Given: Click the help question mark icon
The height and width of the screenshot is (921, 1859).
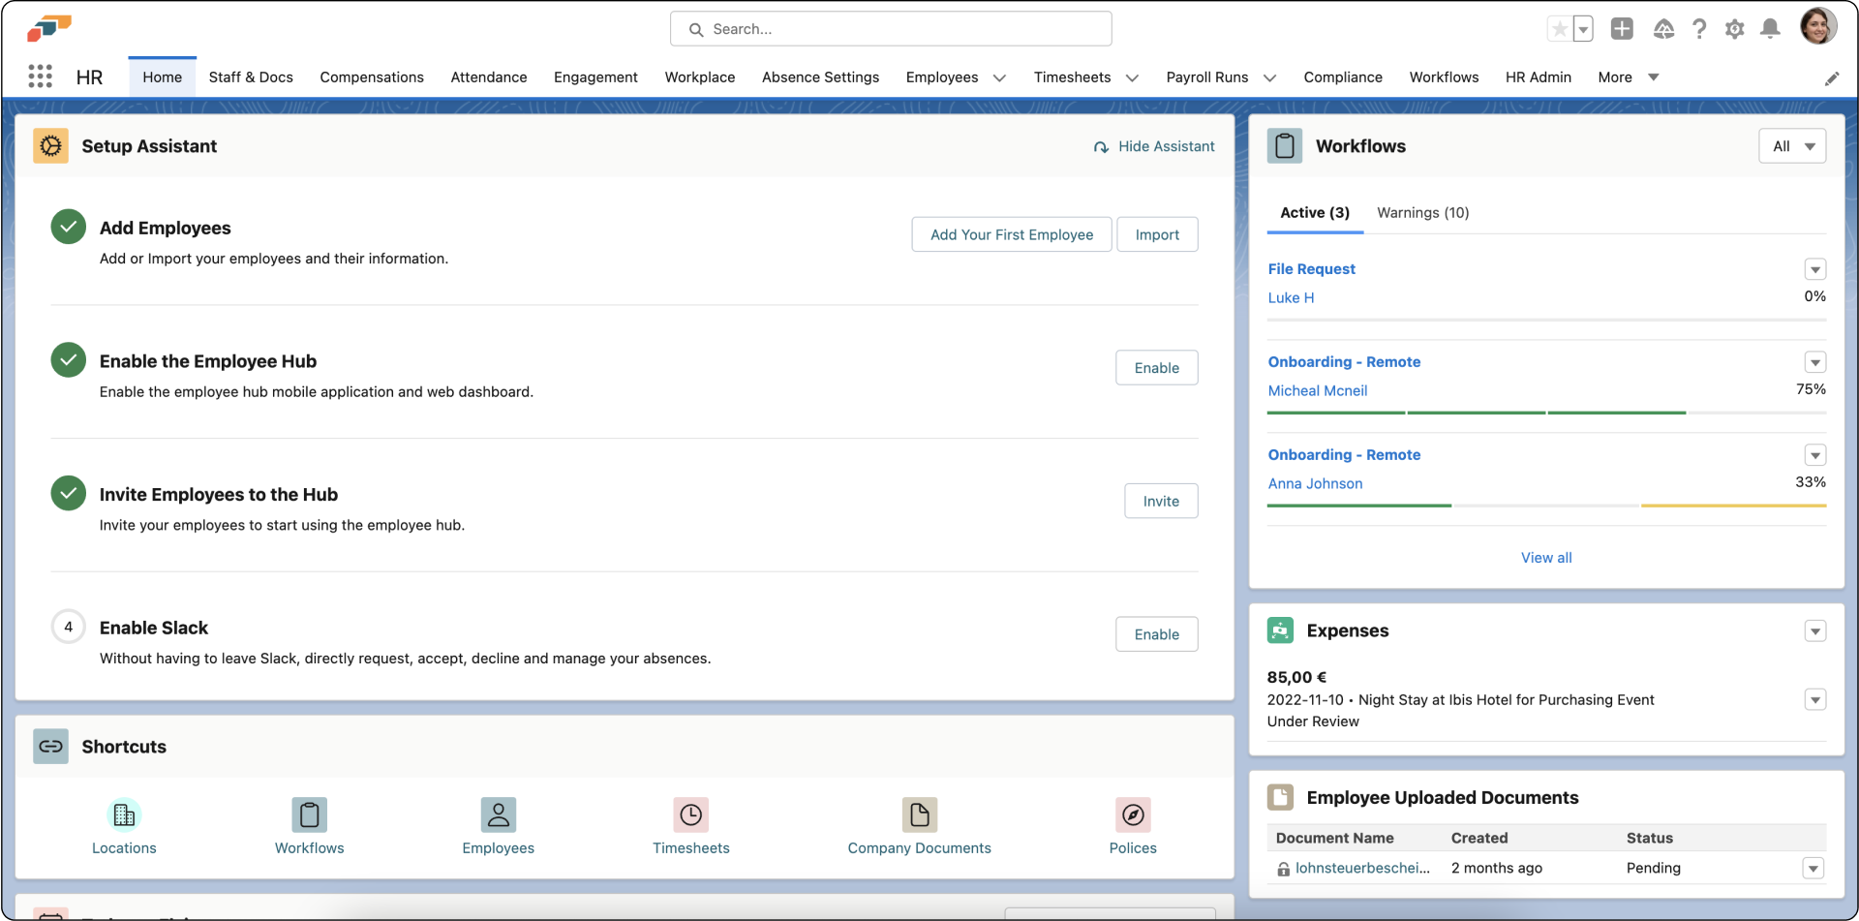Looking at the screenshot, I should tap(1699, 29).
